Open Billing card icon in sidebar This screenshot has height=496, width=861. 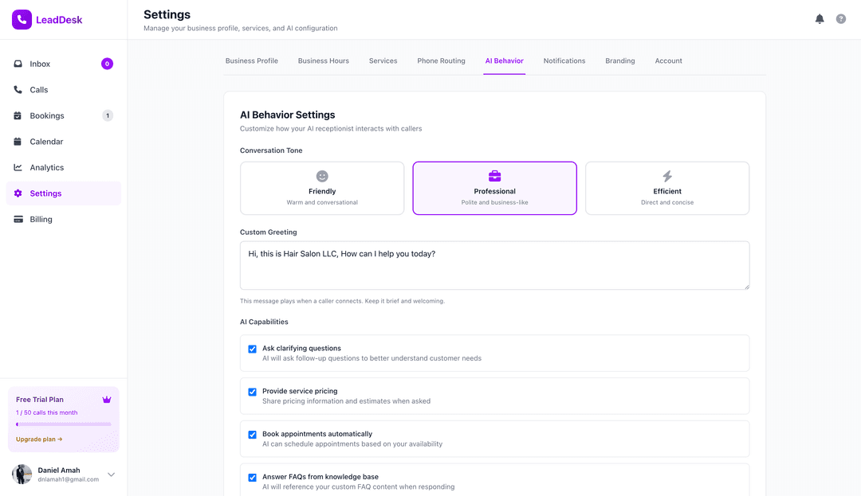click(18, 220)
